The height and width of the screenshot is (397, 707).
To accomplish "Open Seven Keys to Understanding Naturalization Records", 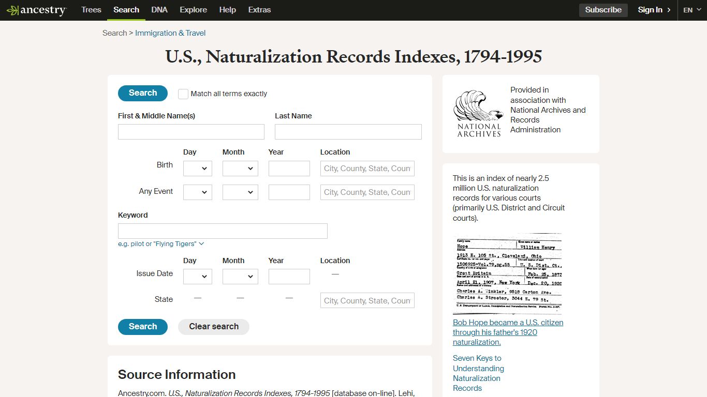I will click(x=478, y=373).
